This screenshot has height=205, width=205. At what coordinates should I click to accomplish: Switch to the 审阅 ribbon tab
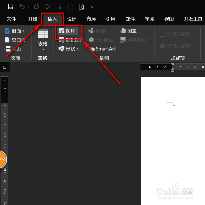(x=150, y=19)
